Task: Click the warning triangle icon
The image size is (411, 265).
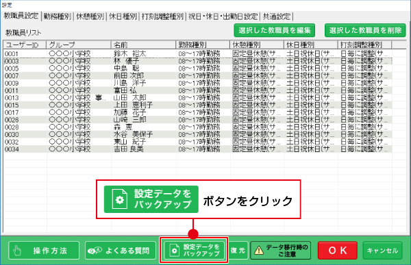Action: point(259,251)
